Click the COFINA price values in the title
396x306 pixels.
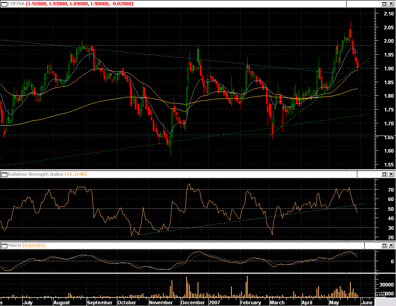coord(79,4)
